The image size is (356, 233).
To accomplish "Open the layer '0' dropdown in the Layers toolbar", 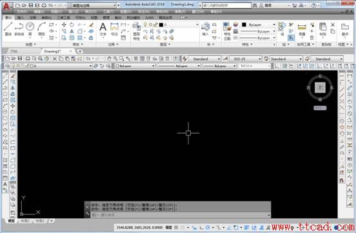I will [x=51, y=66].
